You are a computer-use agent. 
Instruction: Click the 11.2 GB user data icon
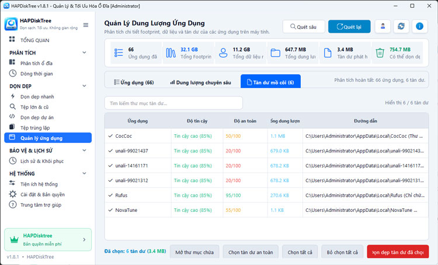coord(223,53)
